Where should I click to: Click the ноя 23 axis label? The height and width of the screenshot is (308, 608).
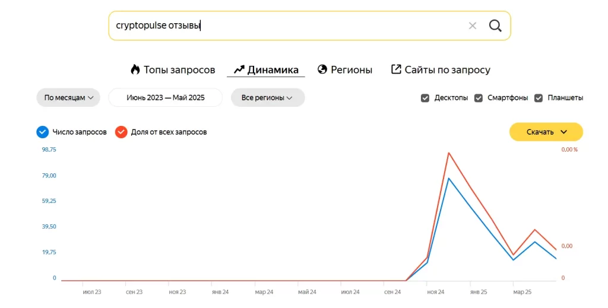(x=177, y=292)
